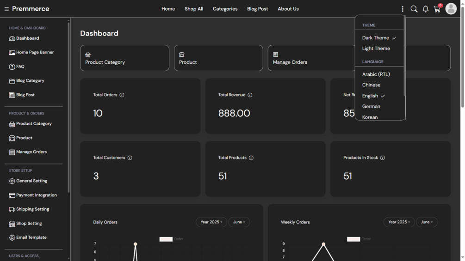Click Weekly Orders chart peak data point
Image resolution: width=465 pixels, height=261 pixels.
323,244
